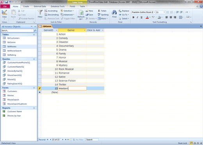Open the Selection filter dropdown

(67, 11)
